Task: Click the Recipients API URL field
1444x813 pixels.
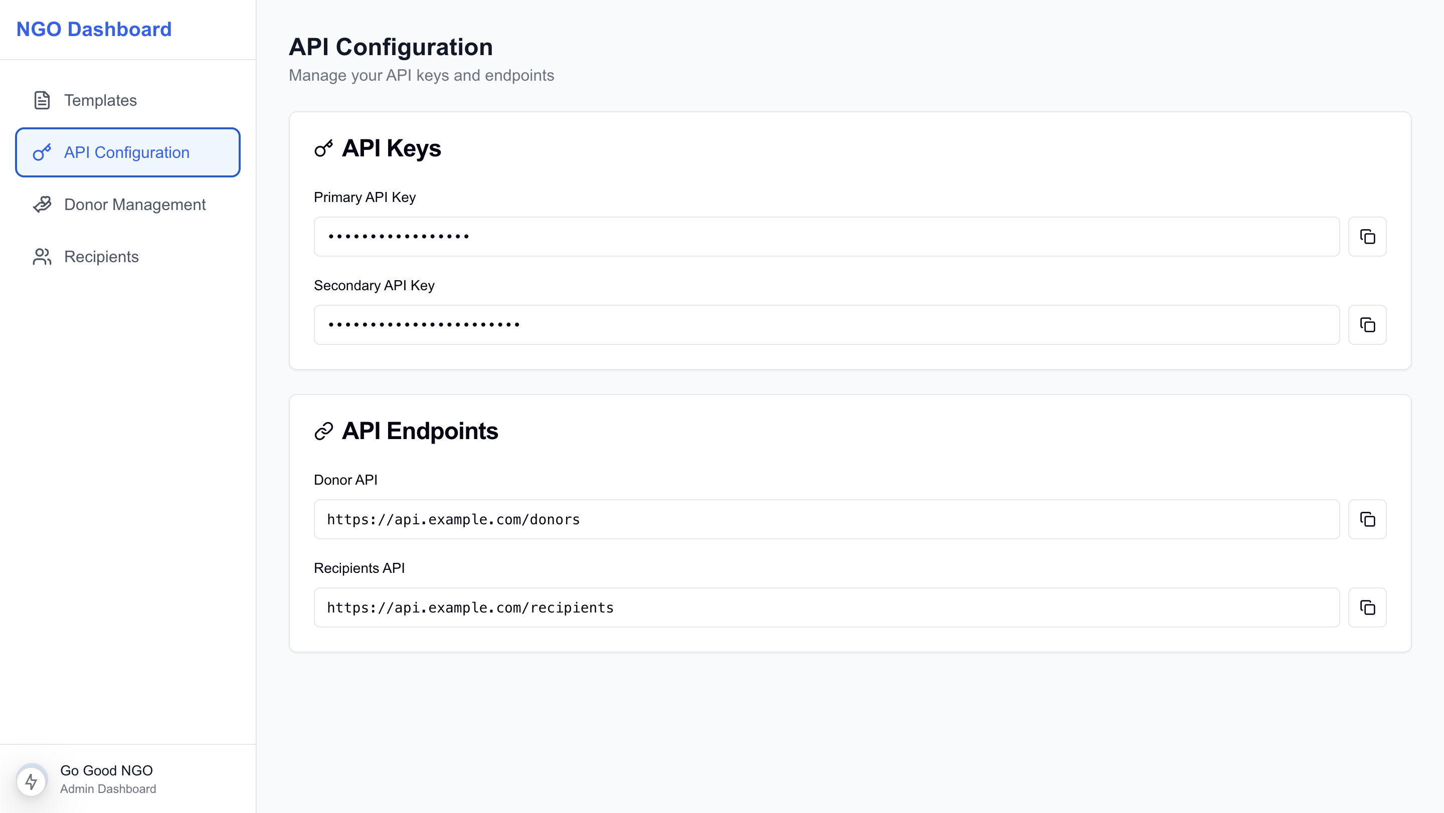Action: point(826,607)
